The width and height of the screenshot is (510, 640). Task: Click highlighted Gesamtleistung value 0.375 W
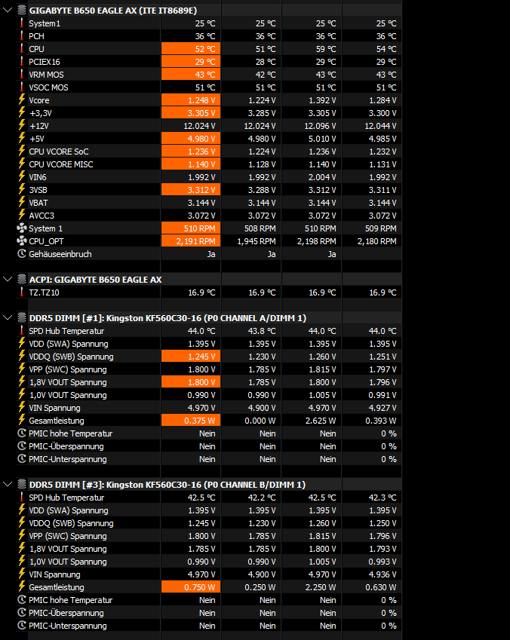click(191, 421)
